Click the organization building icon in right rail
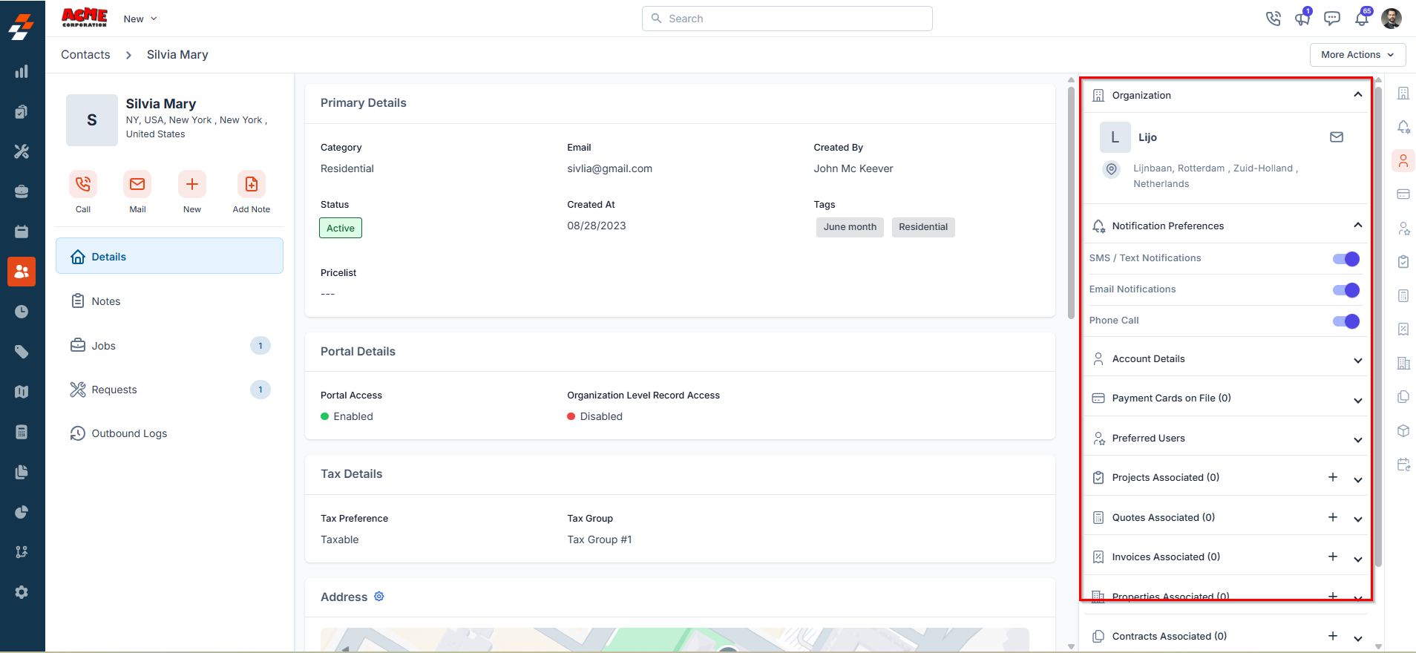 tap(1403, 93)
